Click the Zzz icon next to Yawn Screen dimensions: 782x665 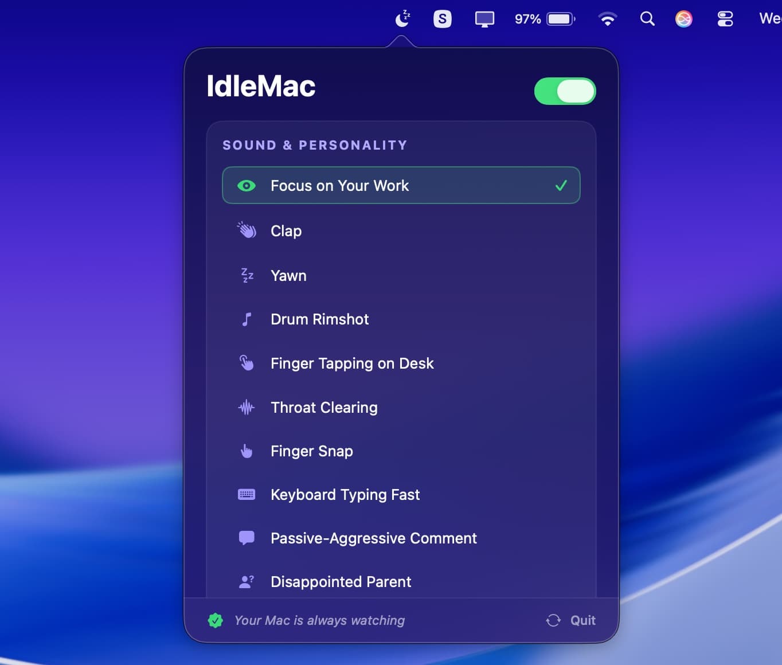pyautogui.click(x=247, y=275)
